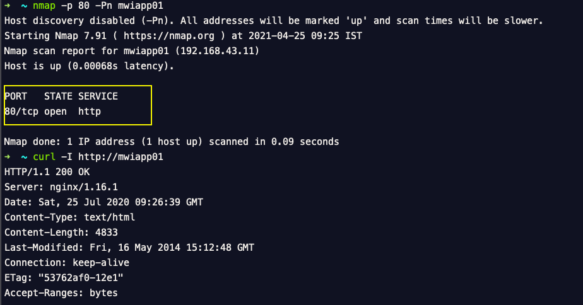This screenshot has height=305, width=583.
Task: Click the green nmap command word
Action: [44, 6]
